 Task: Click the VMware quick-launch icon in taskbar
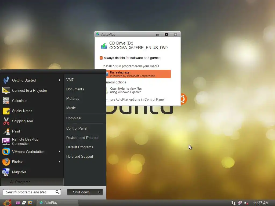click(30, 203)
